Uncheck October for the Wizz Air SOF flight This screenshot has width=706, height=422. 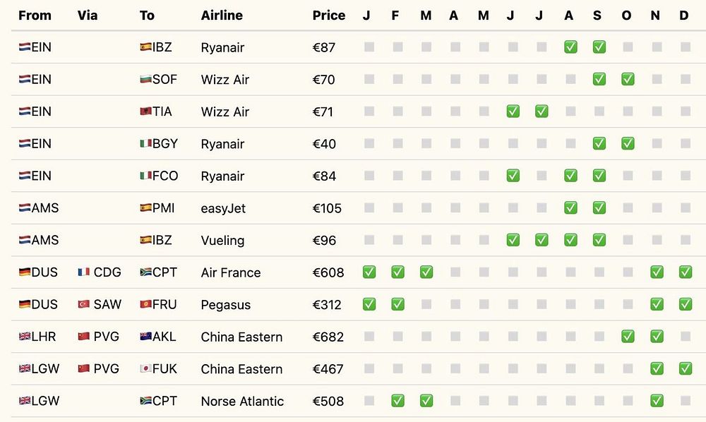[x=628, y=80]
